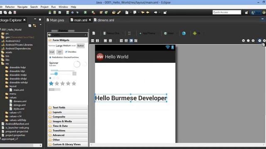266x149 pixels.
Task: Select Hello Burmese Developer text view
Action: (x=131, y=98)
